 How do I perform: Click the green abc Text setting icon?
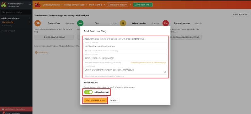tap(80, 23)
